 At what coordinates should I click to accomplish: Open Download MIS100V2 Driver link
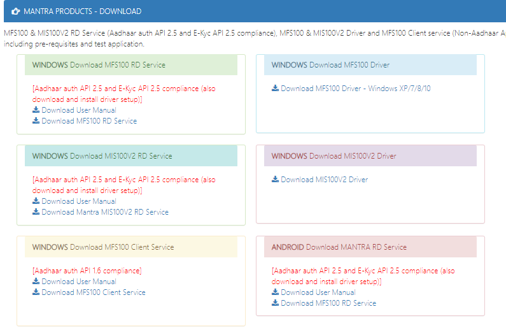click(325, 180)
